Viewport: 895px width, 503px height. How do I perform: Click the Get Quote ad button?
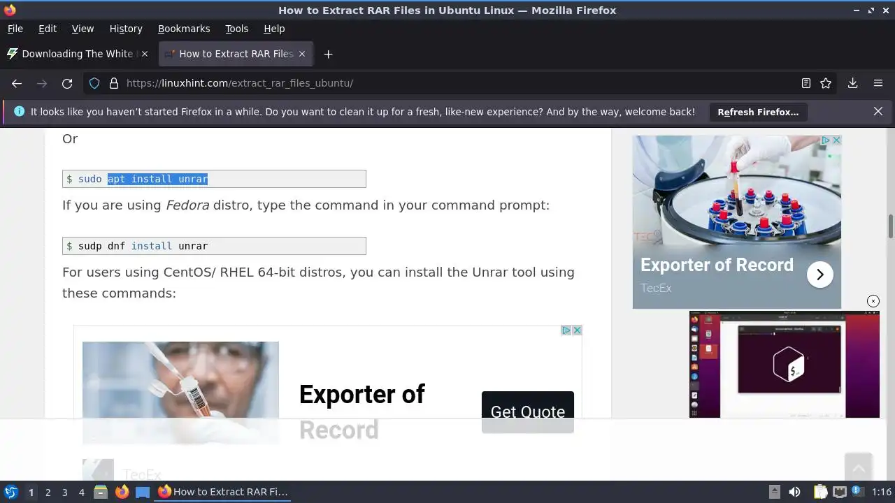528,412
